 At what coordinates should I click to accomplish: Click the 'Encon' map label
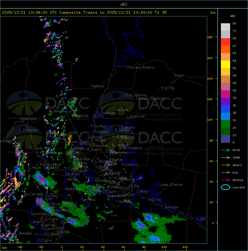click(179, 75)
